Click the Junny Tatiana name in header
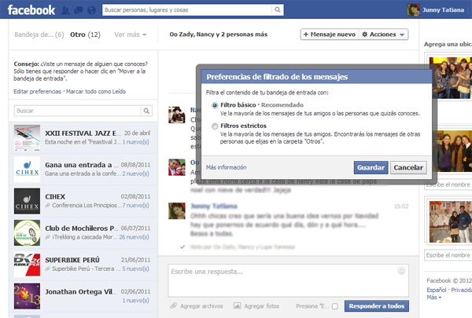 [443, 10]
